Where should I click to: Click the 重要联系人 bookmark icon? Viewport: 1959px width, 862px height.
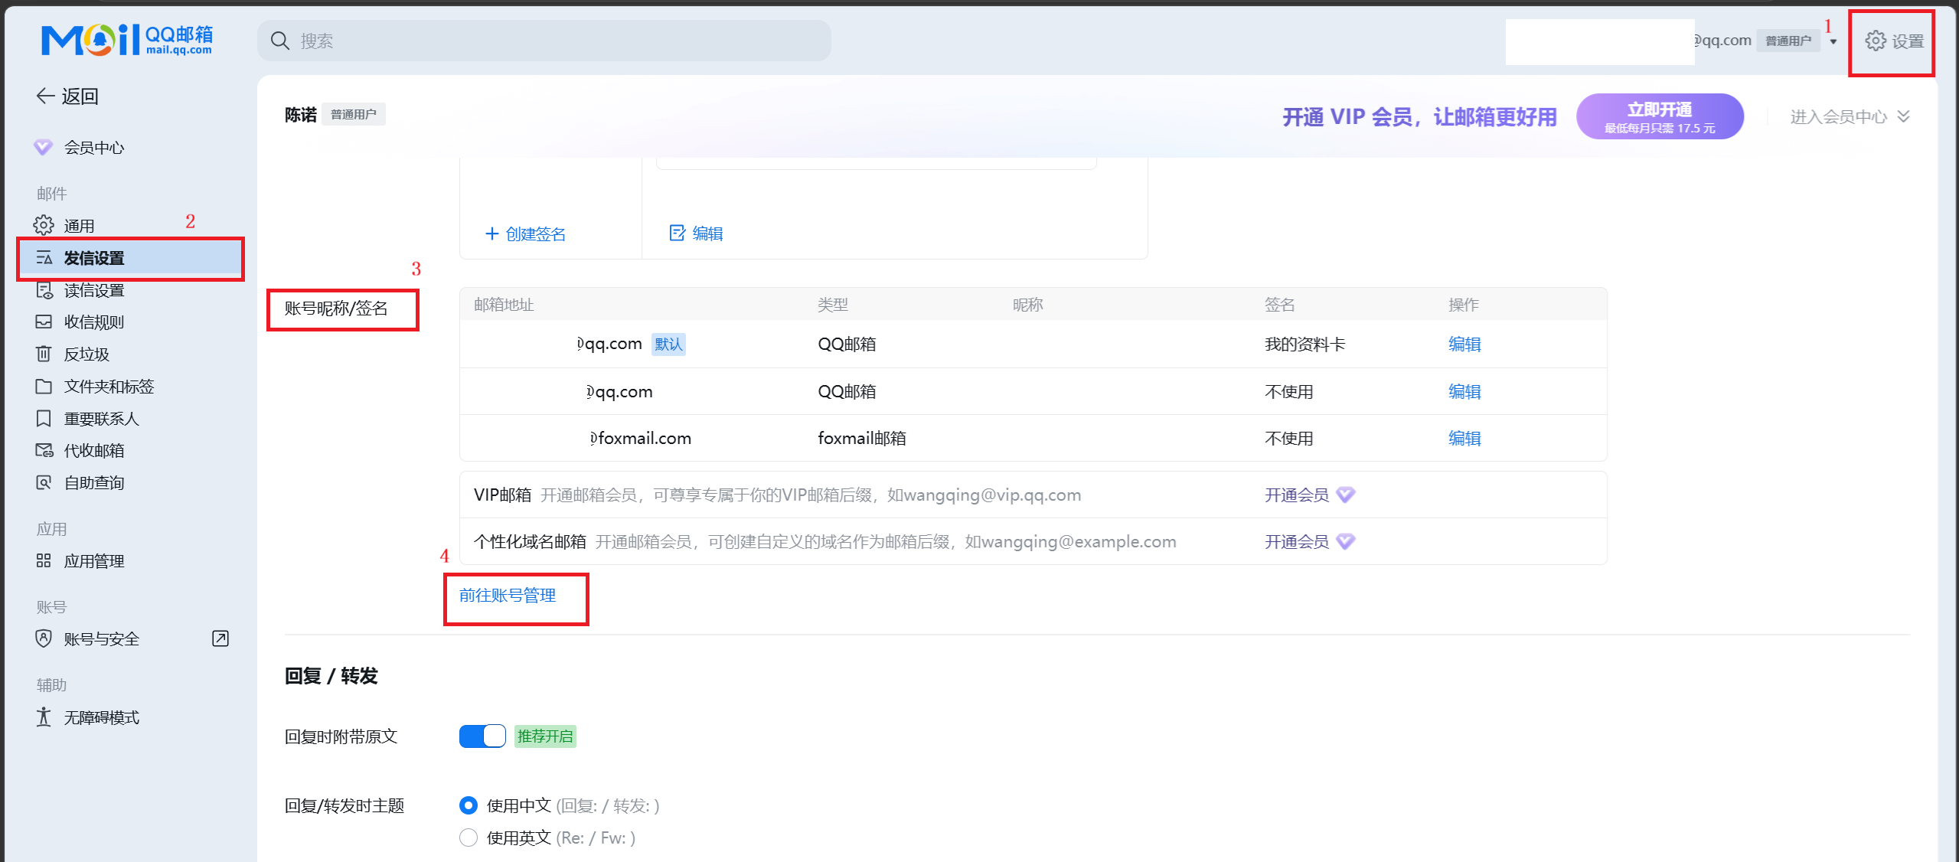point(44,418)
